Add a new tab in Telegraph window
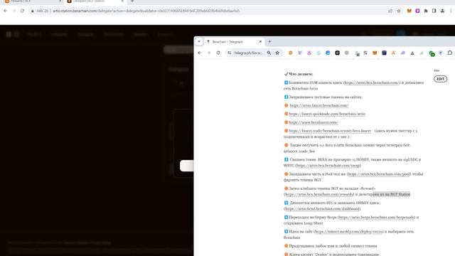The image size is (455, 256). (x=270, y=41)
